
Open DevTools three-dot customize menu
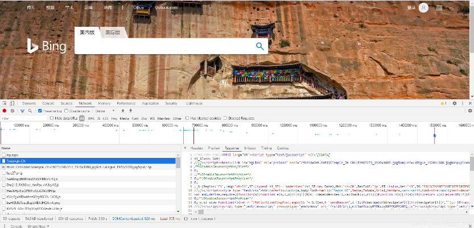[461, 103]
